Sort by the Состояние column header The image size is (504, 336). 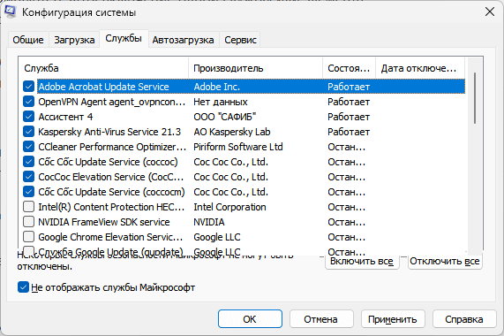click(x=349, y=68)
